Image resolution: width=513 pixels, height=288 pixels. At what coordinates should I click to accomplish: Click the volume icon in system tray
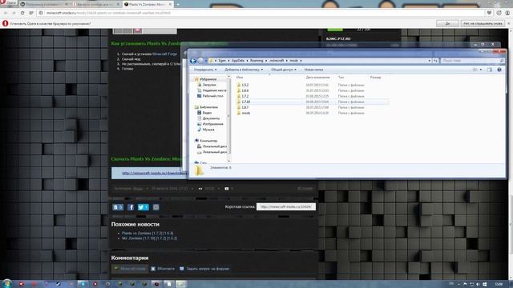pyautogui.click(x=478, y=284)
